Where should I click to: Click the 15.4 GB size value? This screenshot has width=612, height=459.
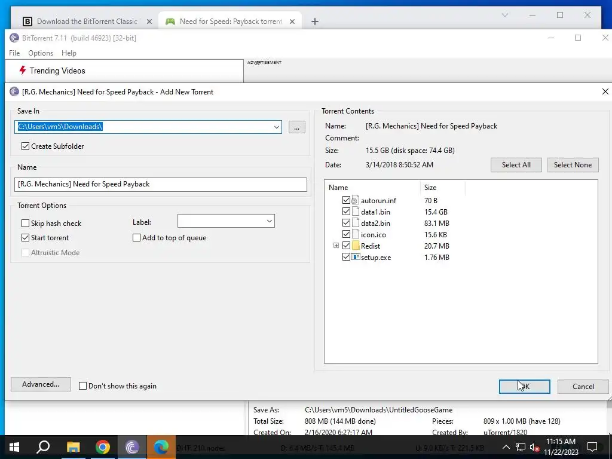[x=436, y=212]
